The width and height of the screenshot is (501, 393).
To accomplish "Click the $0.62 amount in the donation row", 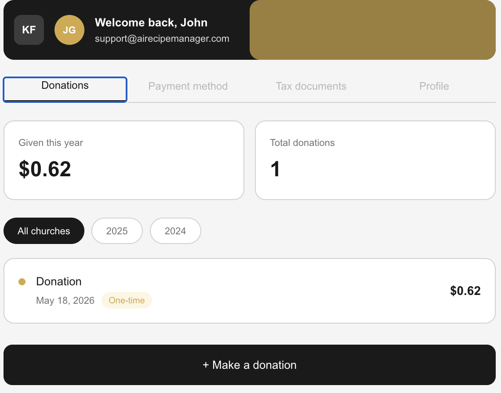I will [x=465, y=291].
